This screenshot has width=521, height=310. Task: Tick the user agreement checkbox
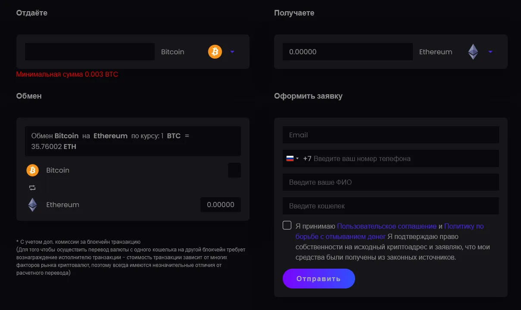click(x=287, y=225)
